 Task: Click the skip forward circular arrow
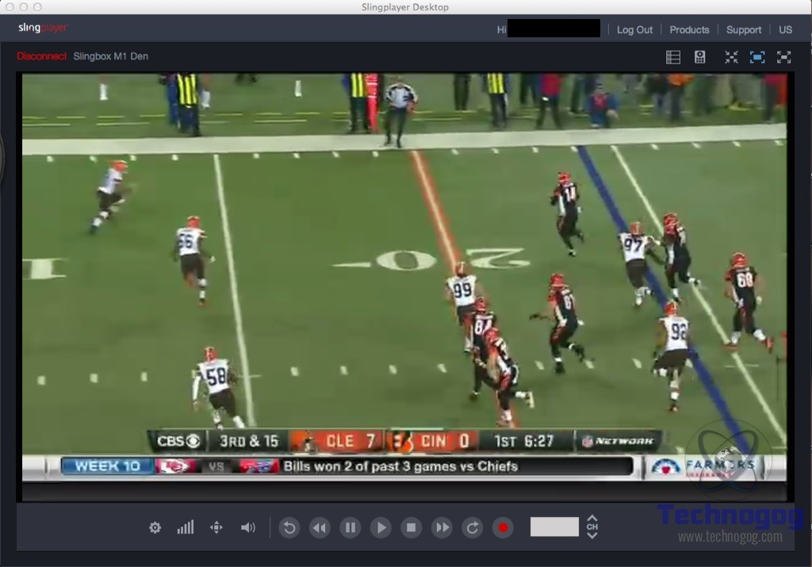pos(473,527)
